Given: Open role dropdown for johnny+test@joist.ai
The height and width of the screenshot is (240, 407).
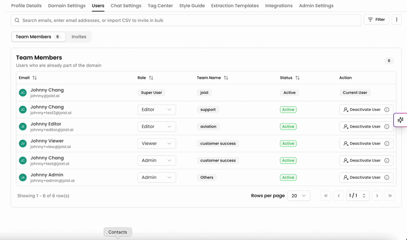Looking at the screenshot, I should [157, 160].
